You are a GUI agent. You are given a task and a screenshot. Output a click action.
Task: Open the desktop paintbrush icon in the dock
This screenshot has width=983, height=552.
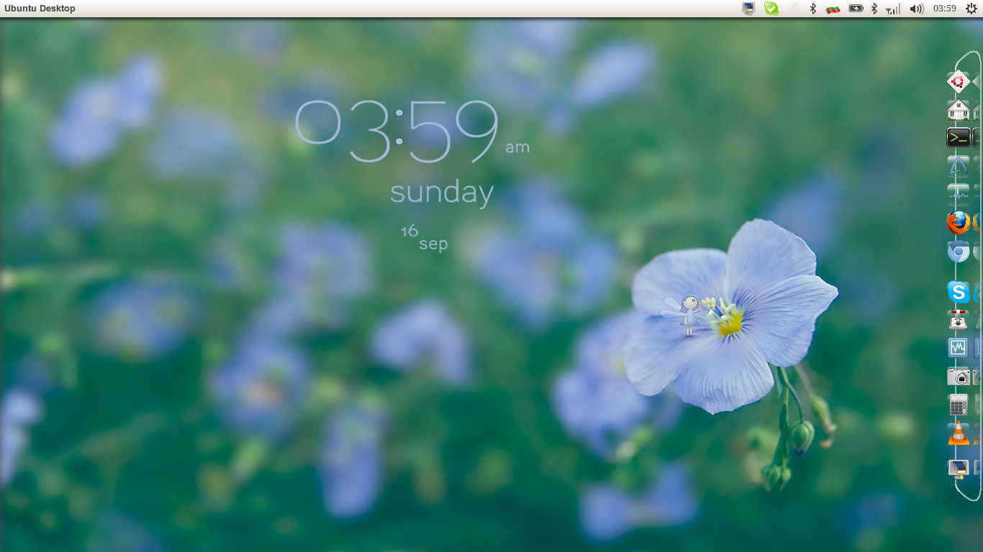click(958, 468)
